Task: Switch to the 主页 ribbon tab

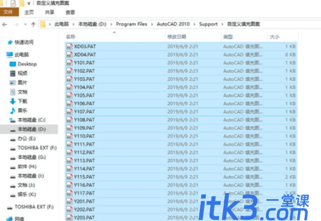Action: point(29,12)
